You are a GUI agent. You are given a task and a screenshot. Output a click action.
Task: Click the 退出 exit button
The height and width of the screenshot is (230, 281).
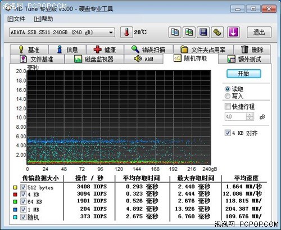(259, 33)
